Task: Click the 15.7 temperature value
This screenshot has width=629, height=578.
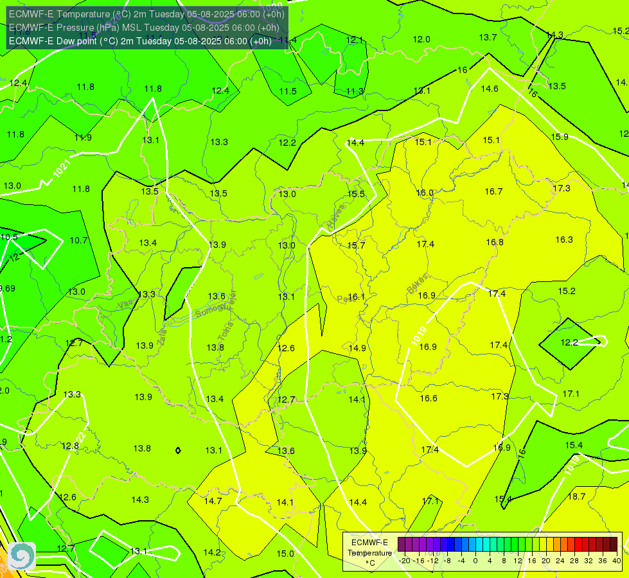Action: [356, 245]
